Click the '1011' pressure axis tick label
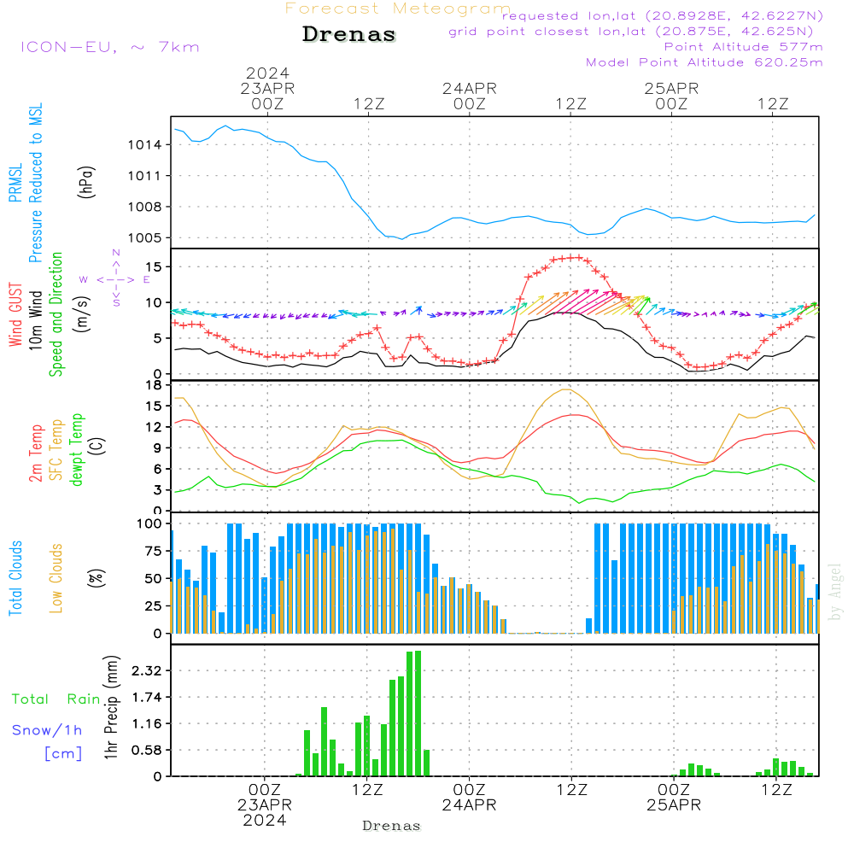Viewport: 854px width, 854px height. 145,176
